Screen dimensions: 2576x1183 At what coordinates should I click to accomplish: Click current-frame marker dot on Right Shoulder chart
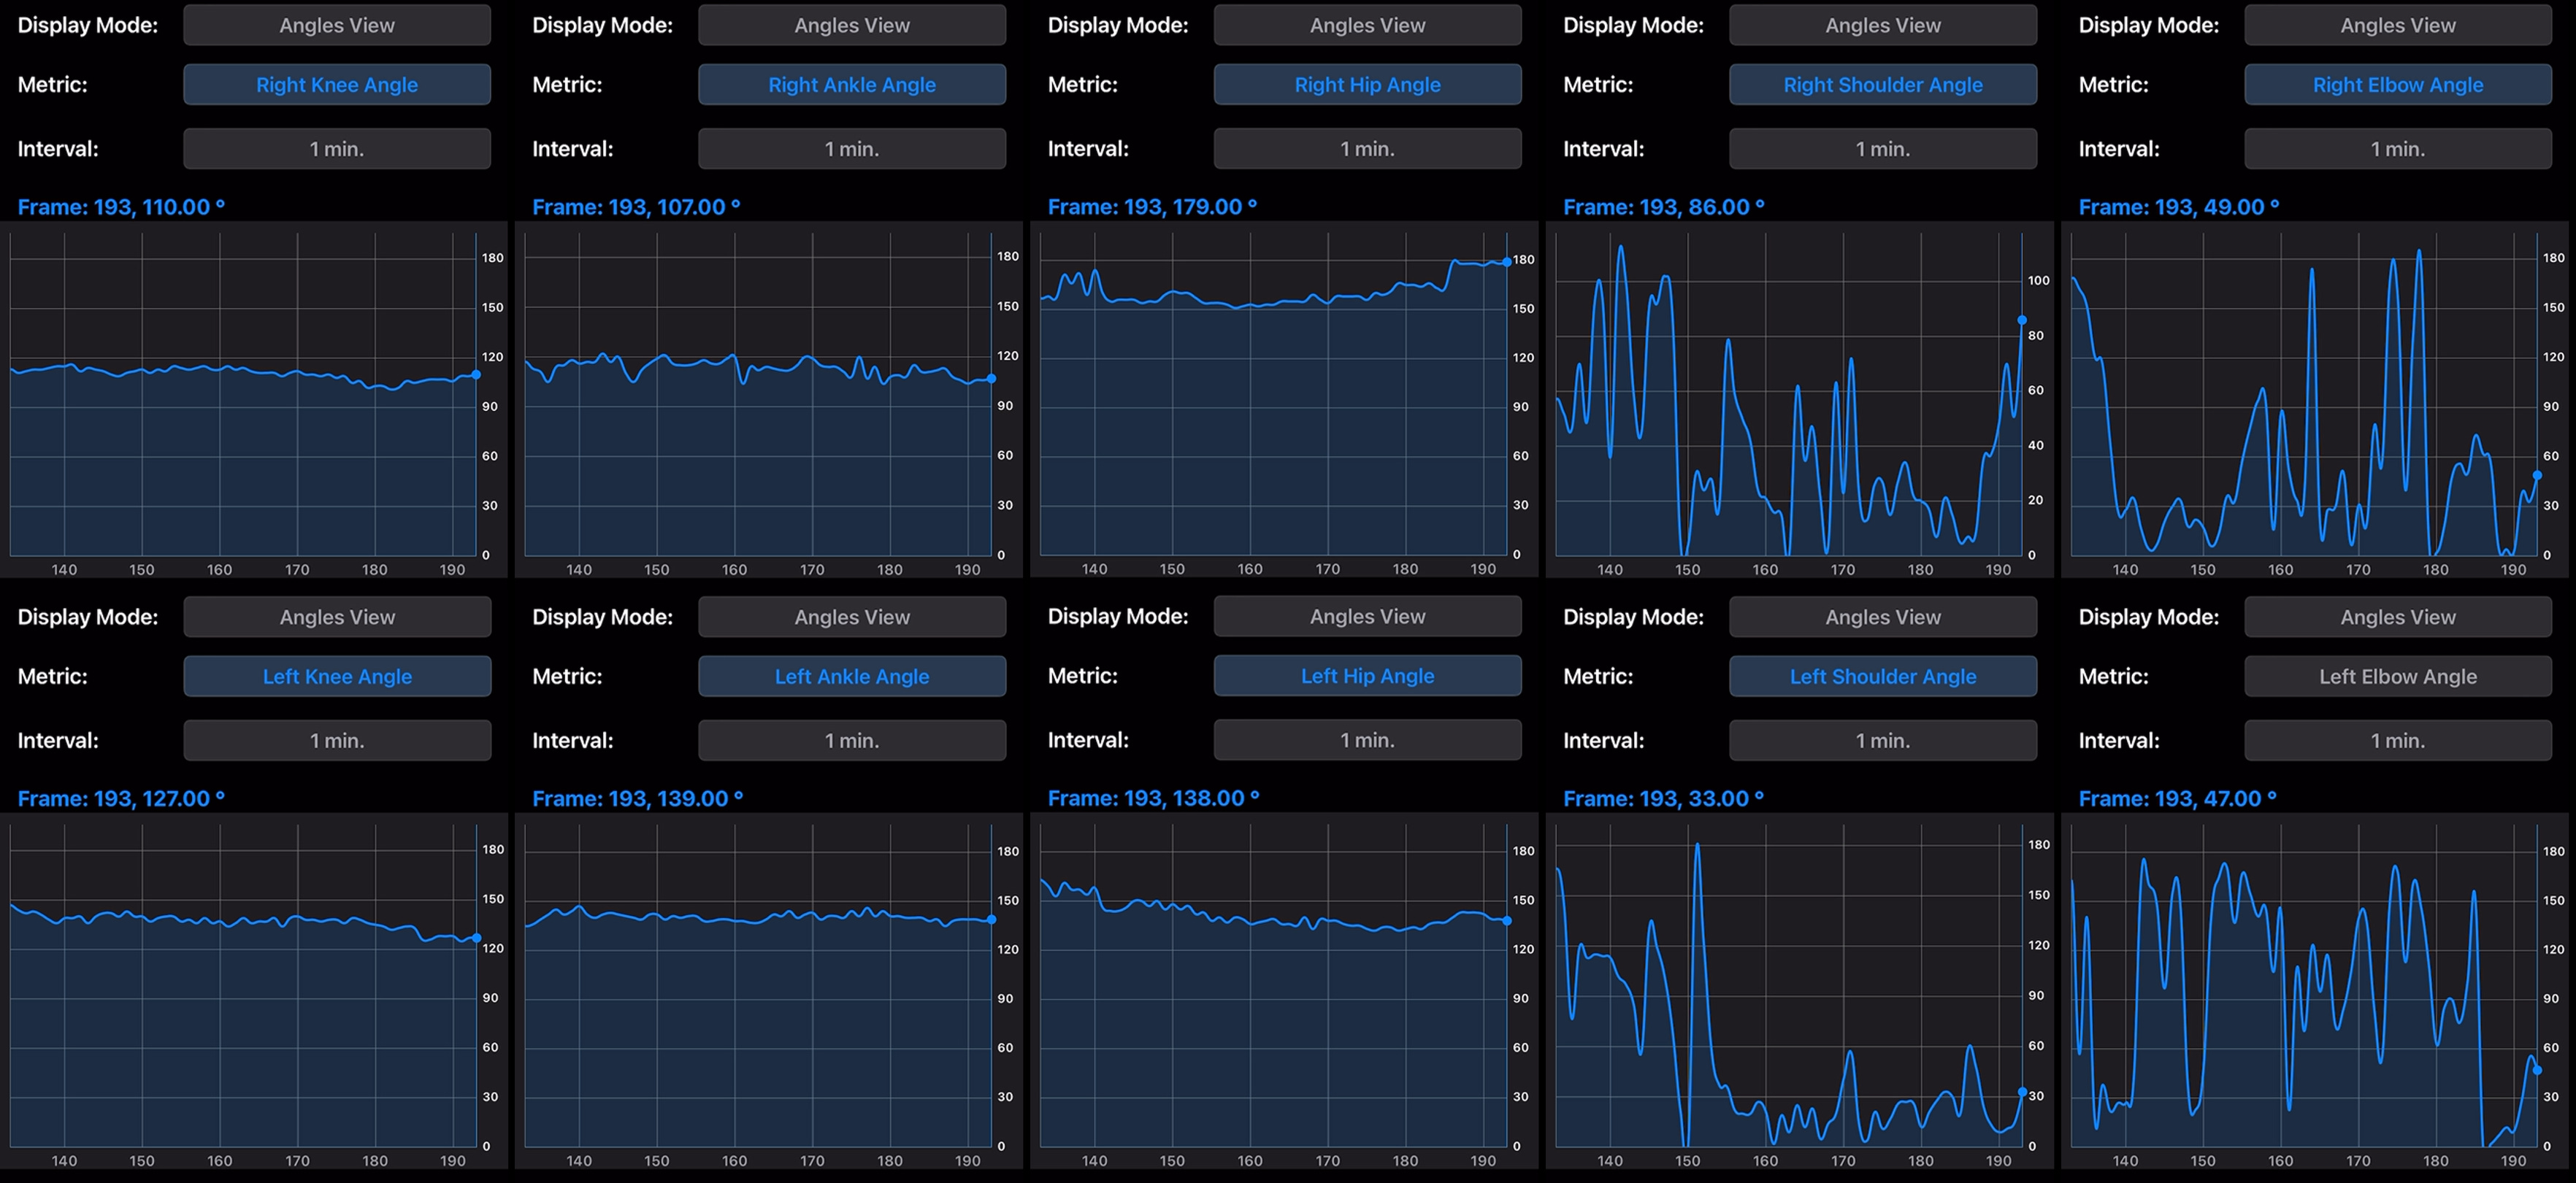click(x=2022, y=320)
